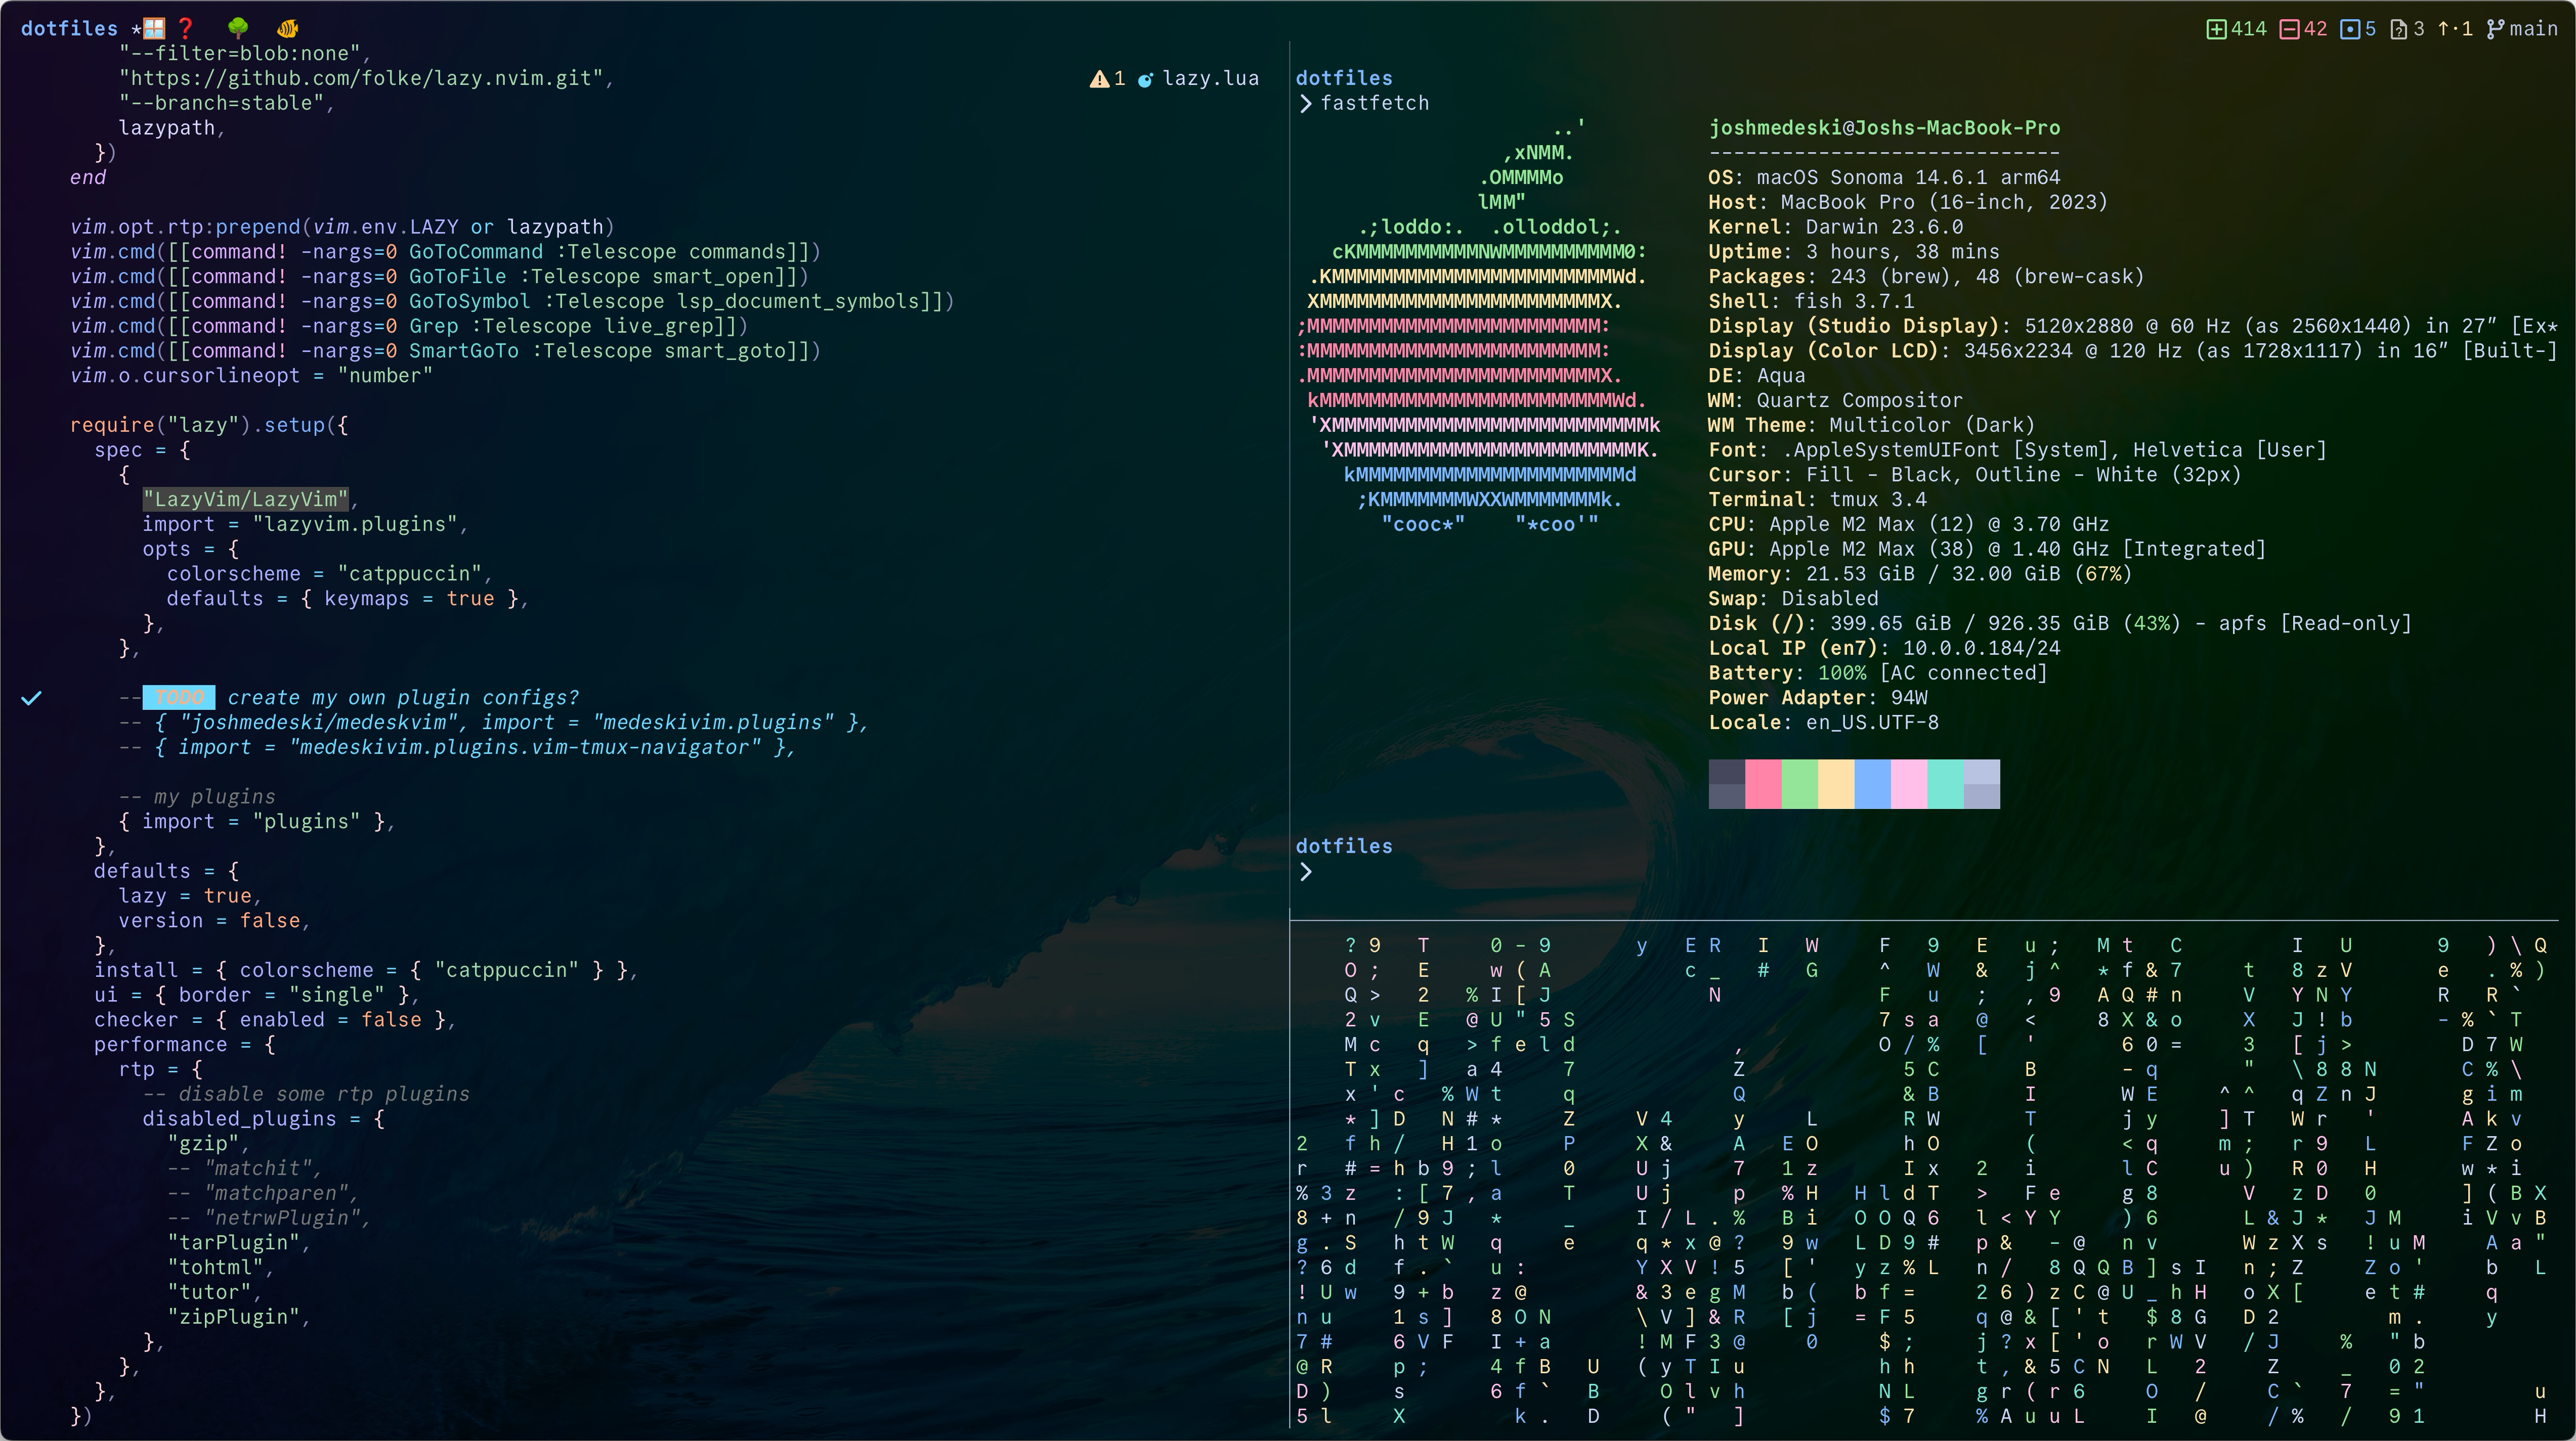Image resolution: width=2576 pixels, height=1441 pixels.
Task: Click the GoToCommand command name
Action: 476,251
